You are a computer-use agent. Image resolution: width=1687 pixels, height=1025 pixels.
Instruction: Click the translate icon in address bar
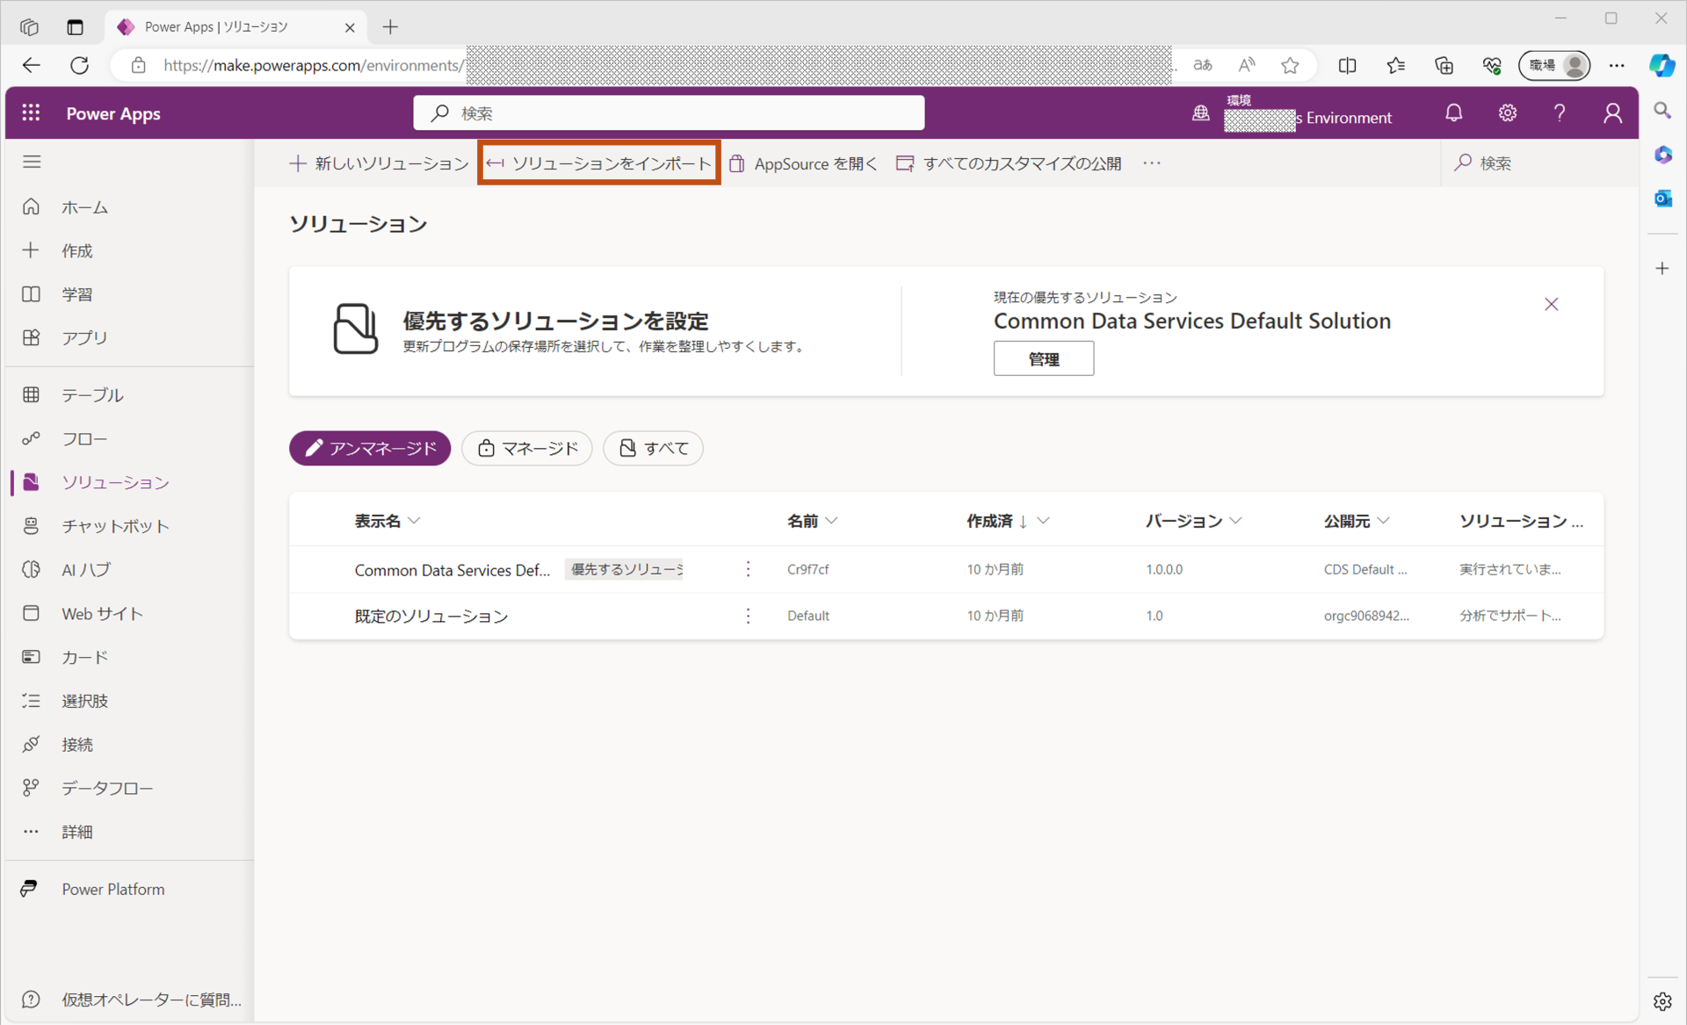point(1203,65)
